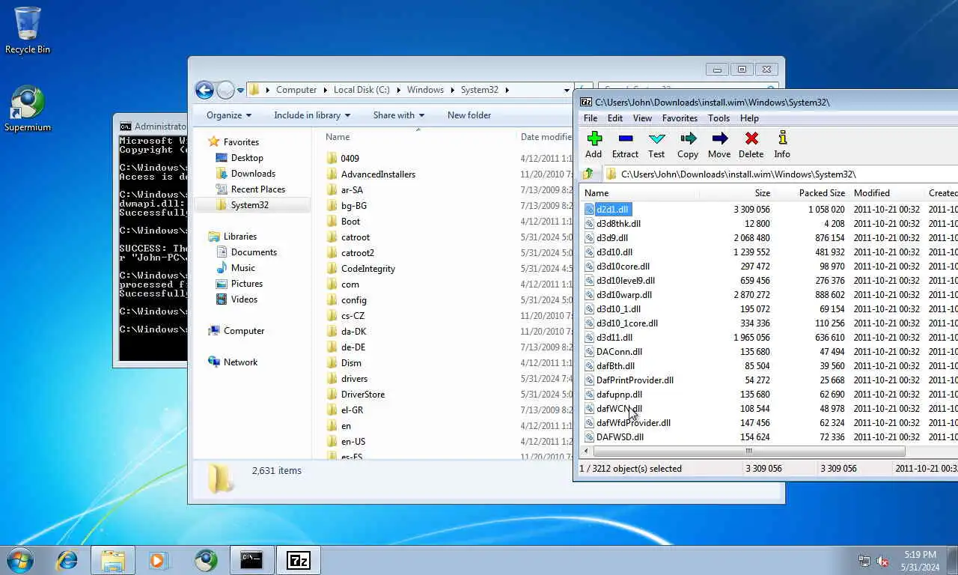958x575 pixels.
Task: Sort by Modified column in 7-Zip
Action: [887, 193]
